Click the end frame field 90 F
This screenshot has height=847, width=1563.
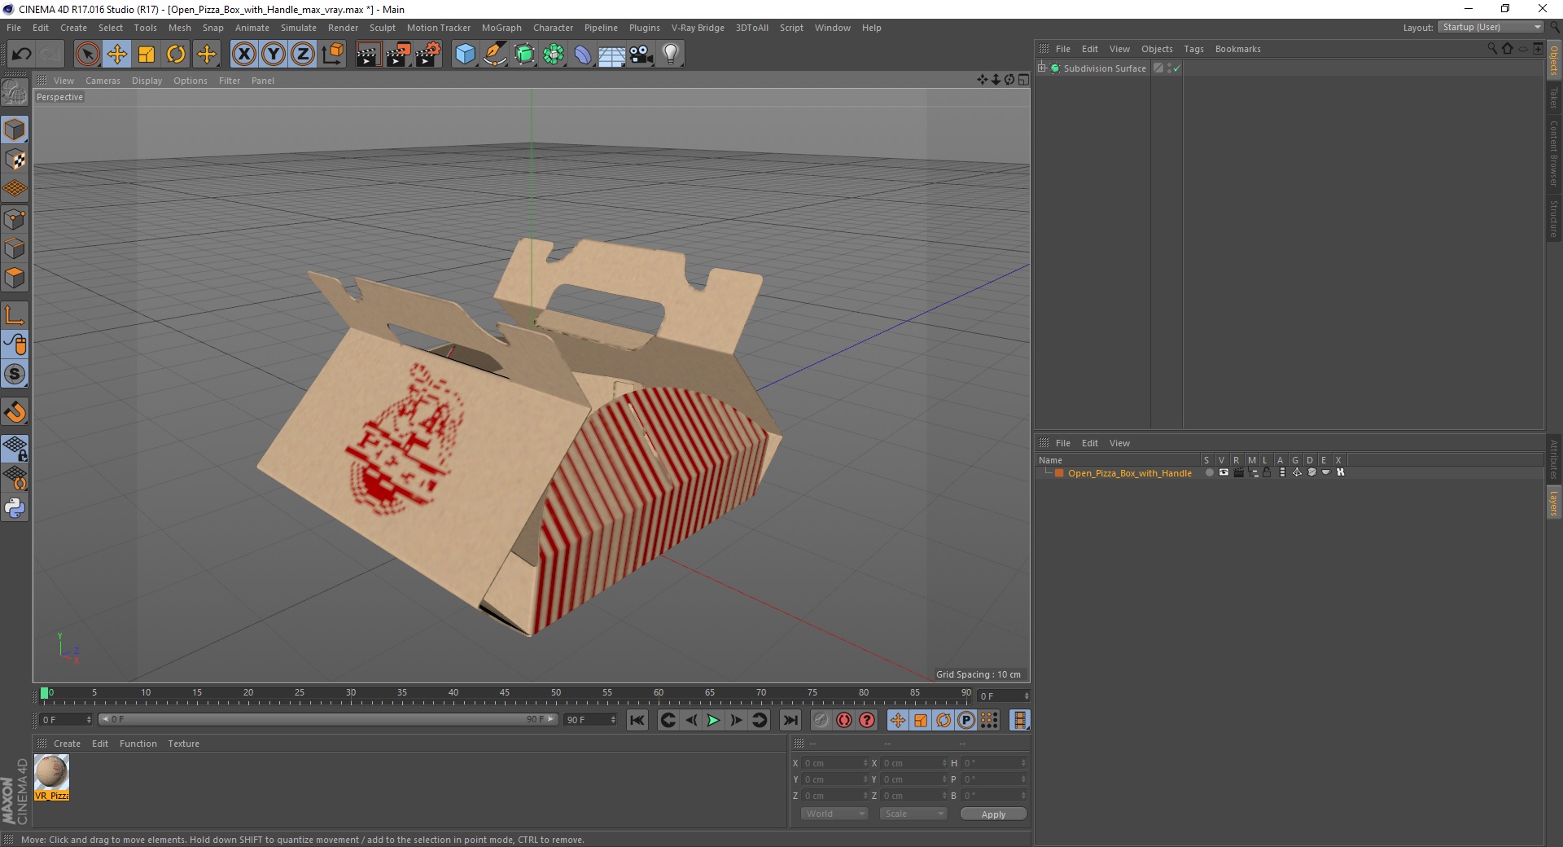click(x=591, y=720)
